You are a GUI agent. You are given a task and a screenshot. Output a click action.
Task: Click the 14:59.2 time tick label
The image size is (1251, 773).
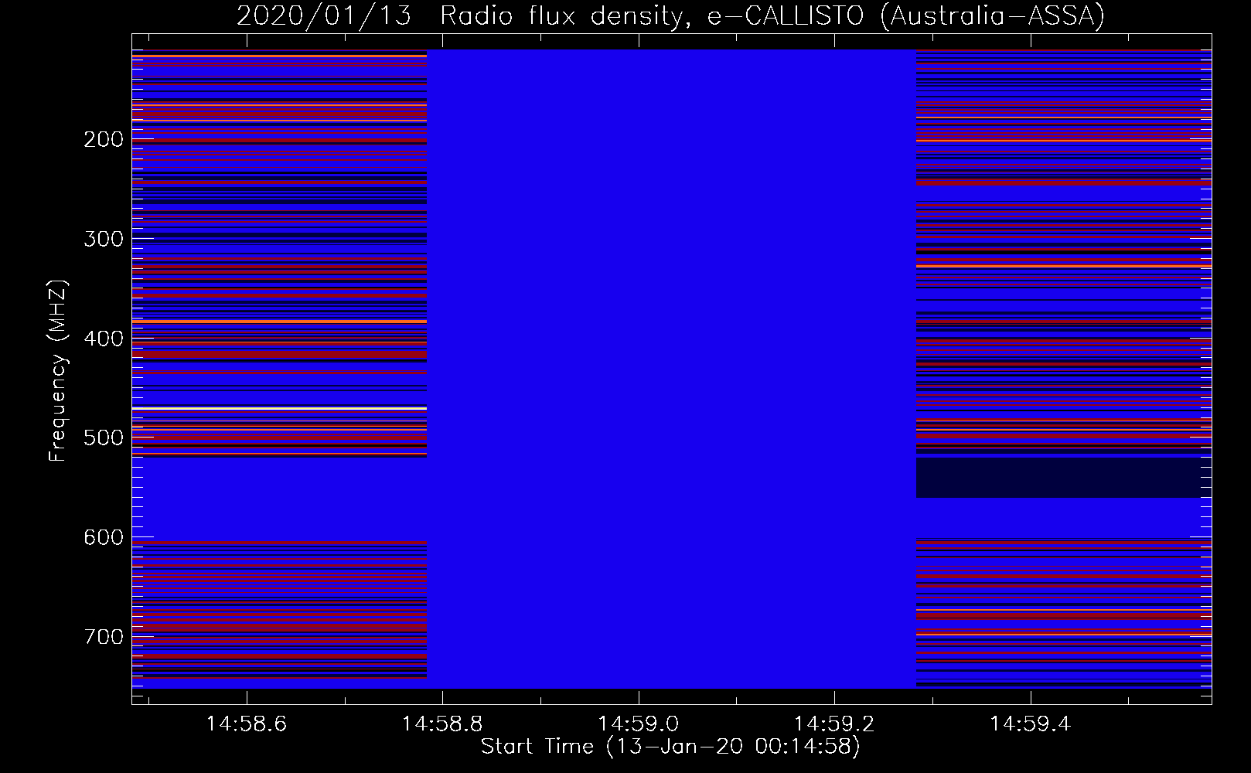pos(834,724)
